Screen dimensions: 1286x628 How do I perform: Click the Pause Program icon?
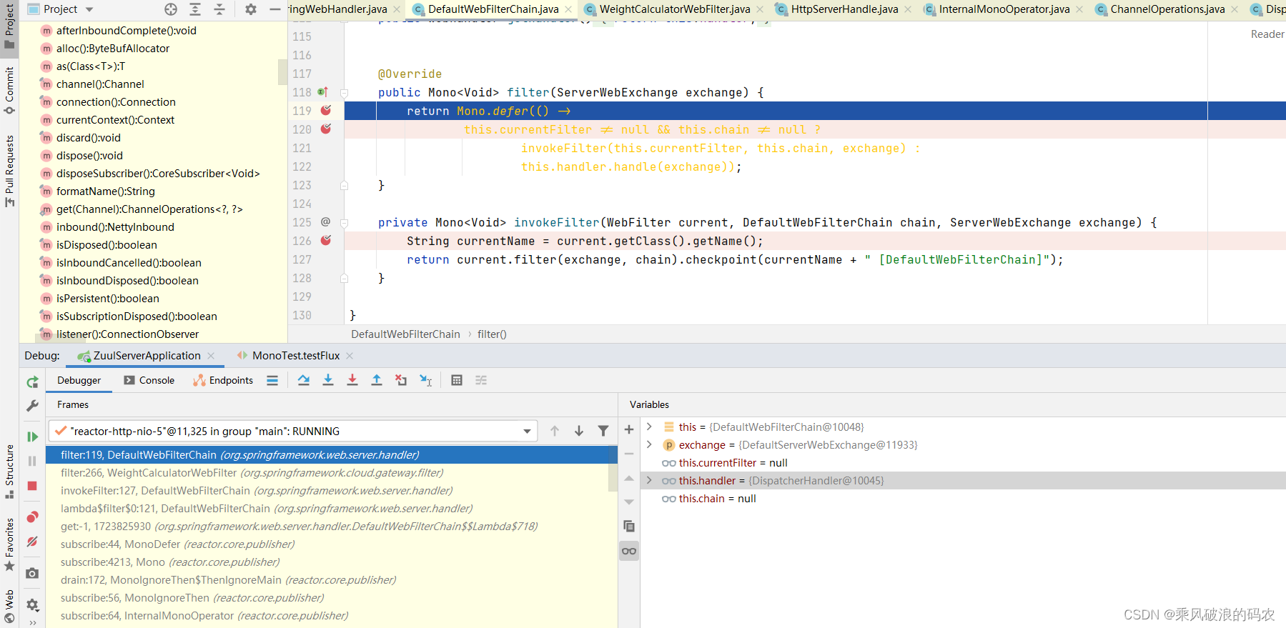pyautogui.click(x=32, y=462)
